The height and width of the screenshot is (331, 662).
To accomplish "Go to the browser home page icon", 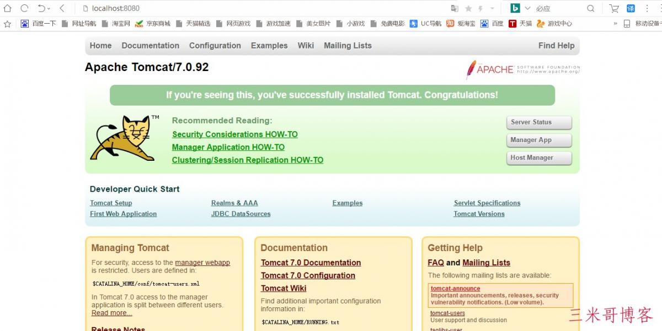I will click(x=8, y=8).
